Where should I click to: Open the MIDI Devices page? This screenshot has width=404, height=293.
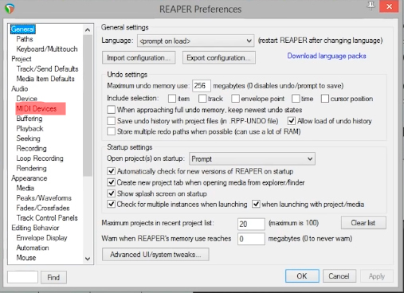(37, 108)
